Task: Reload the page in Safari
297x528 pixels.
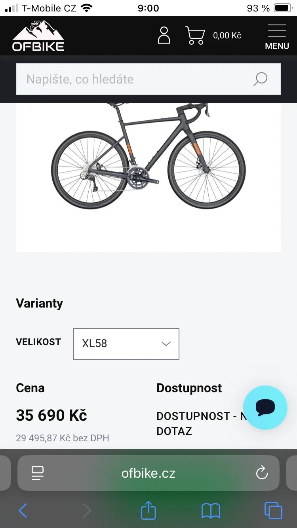Action: coord(262,473)
